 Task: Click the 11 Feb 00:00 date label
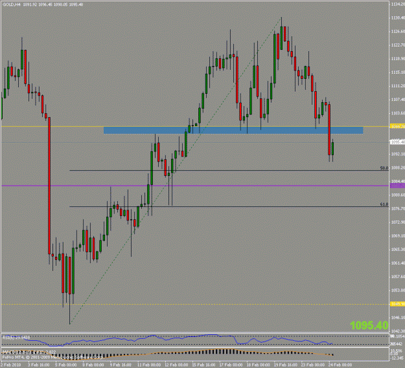(x=149, y=365)
